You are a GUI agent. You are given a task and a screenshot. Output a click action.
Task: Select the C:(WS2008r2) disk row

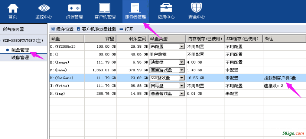click(178, 47)
